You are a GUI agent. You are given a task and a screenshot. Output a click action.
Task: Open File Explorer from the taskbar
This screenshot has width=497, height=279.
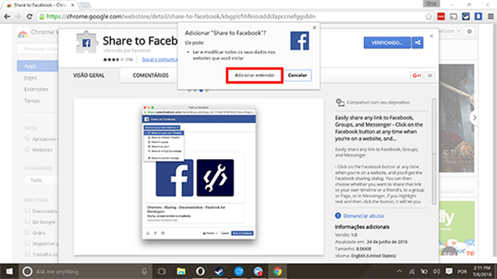181,271
